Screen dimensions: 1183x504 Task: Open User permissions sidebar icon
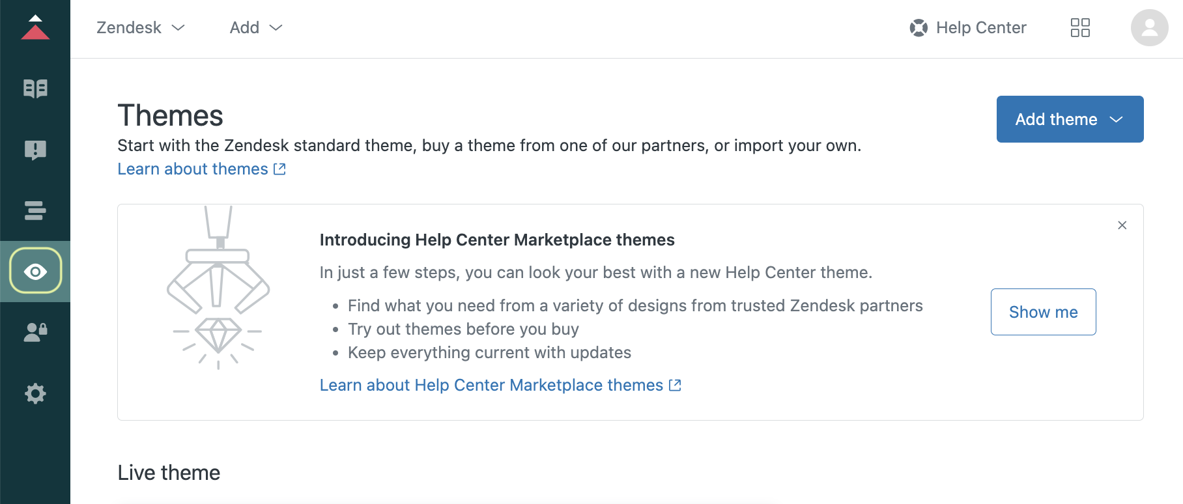35,332
